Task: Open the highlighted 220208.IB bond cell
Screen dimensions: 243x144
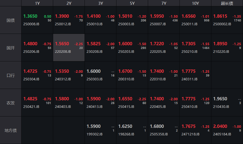Action: [69, 47]
